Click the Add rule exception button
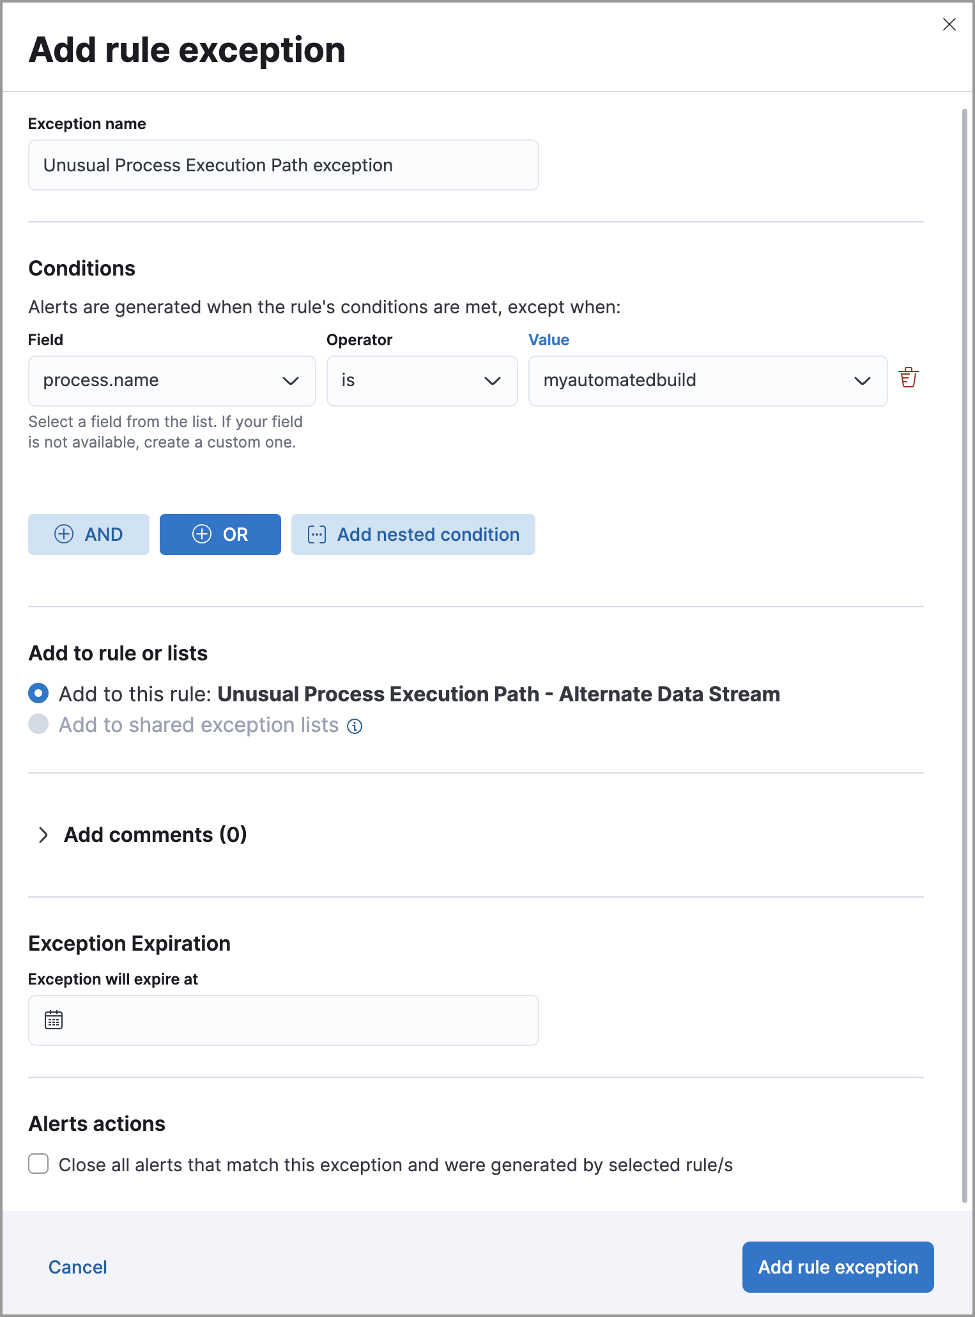The height and width of the screenshot is (1317, 975). tap(838, 1267)
